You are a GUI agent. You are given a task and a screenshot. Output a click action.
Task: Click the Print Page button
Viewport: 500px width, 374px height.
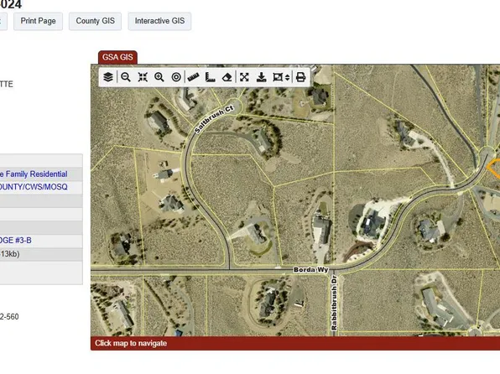(x=39, y=21)
